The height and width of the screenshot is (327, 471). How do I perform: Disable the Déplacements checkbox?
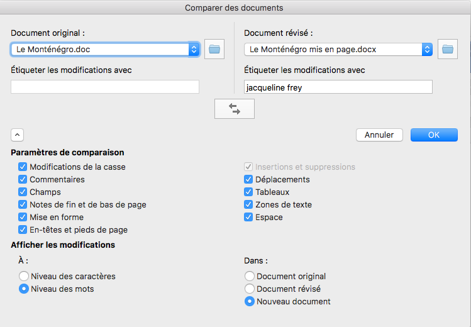(248, 180)
